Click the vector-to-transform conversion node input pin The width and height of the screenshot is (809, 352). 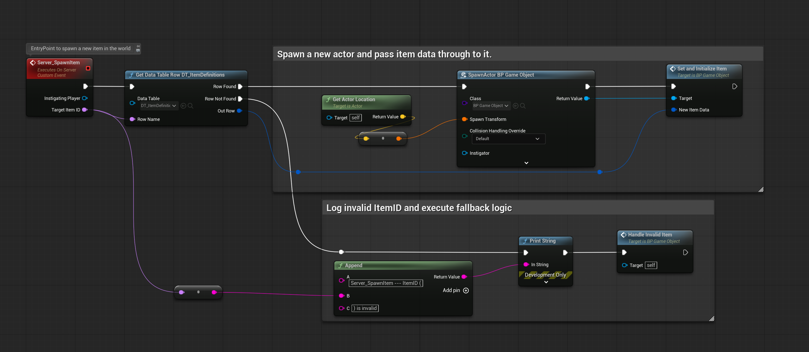click(366, 138)
